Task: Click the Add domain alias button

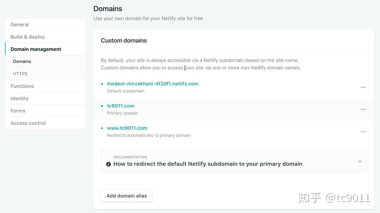Action: coord(126,196)
